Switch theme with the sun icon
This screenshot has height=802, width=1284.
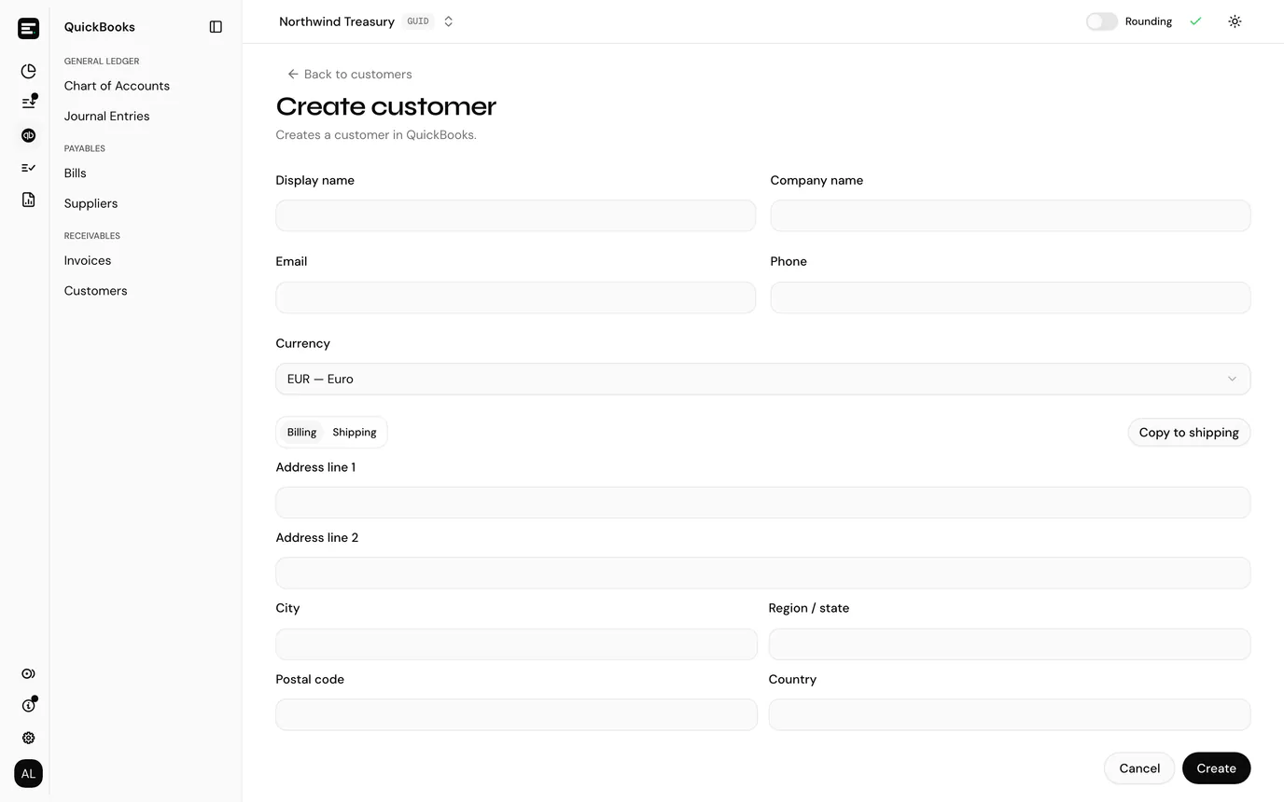pos(1235,21)
